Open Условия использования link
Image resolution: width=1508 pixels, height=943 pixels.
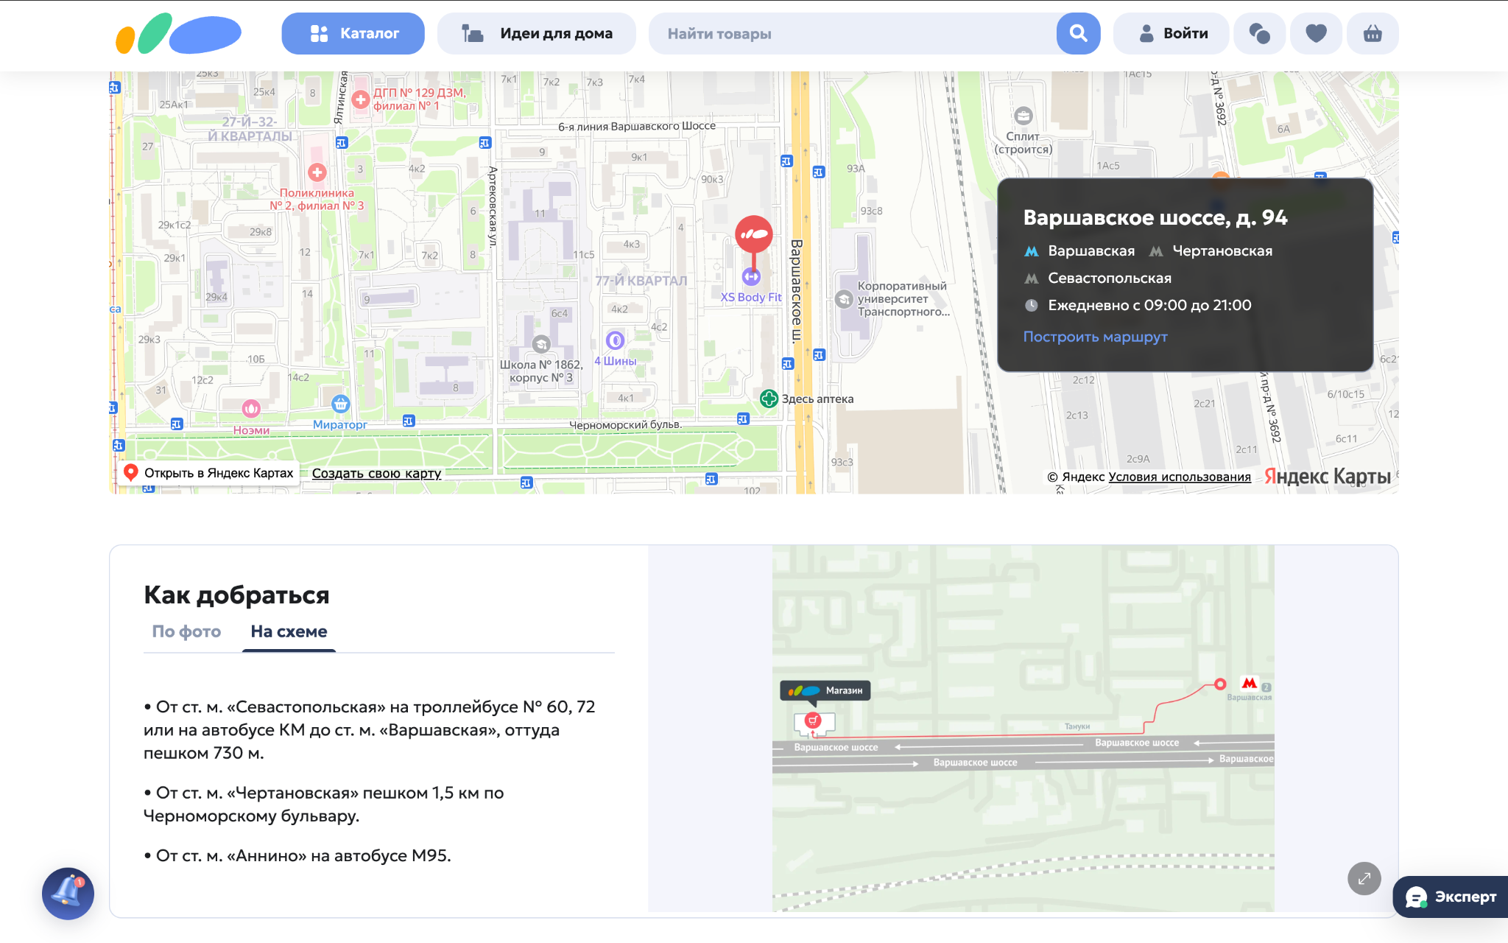click(1180, 477)
